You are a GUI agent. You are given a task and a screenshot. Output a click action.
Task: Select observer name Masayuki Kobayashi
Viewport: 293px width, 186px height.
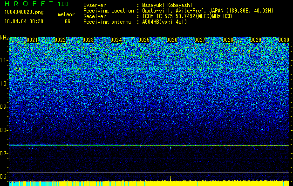(x=167, y=5)
